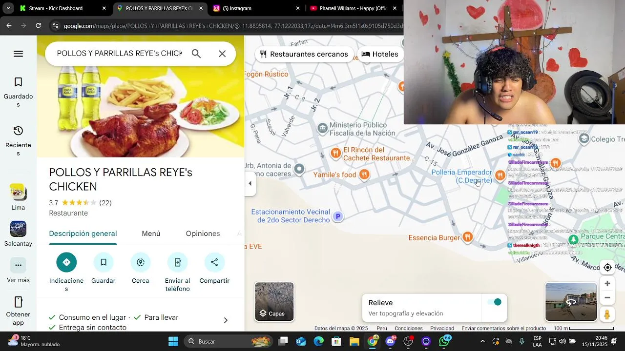Screen dimensions: 625x351
Task: Switch to the Instagram browser tab
Action: click(256, 8)
